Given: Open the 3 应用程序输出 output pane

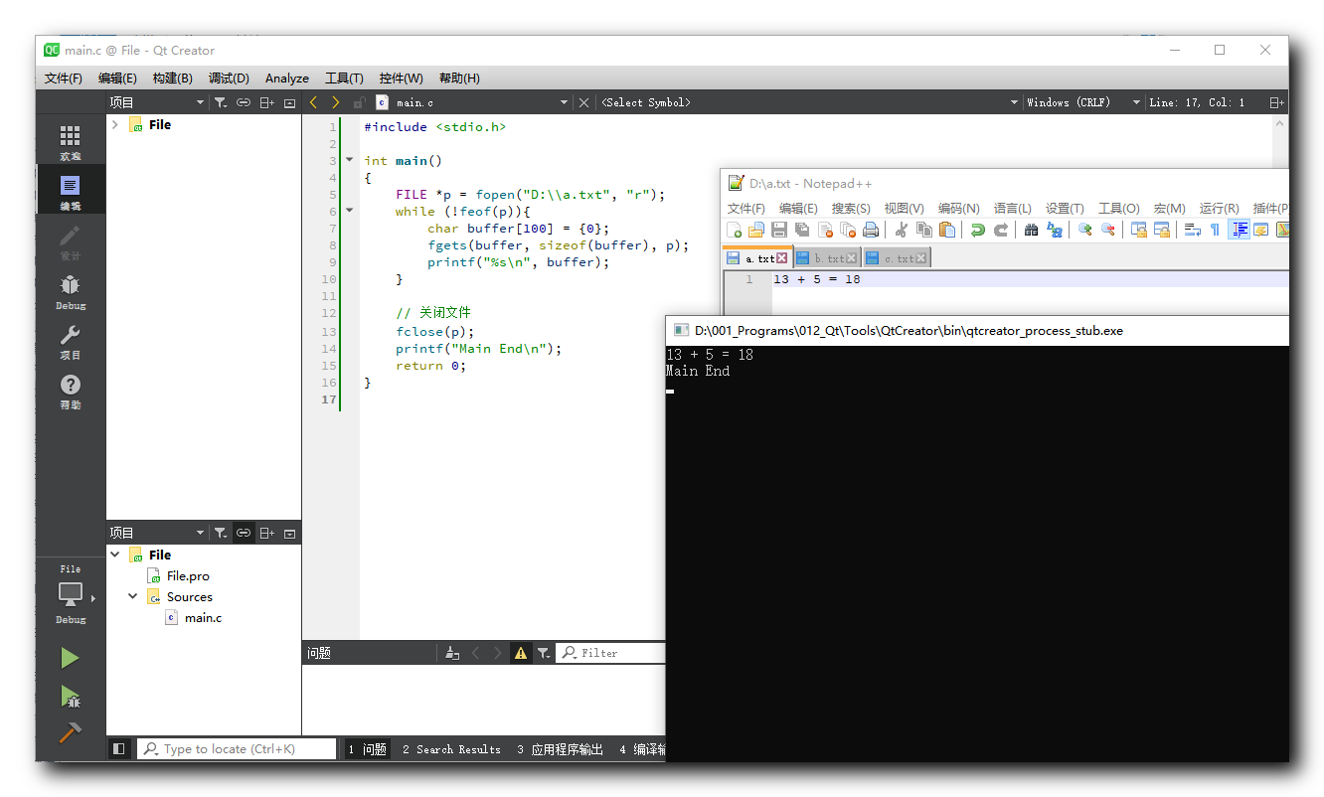Looking at the screenshot, I should click(560, 749).
